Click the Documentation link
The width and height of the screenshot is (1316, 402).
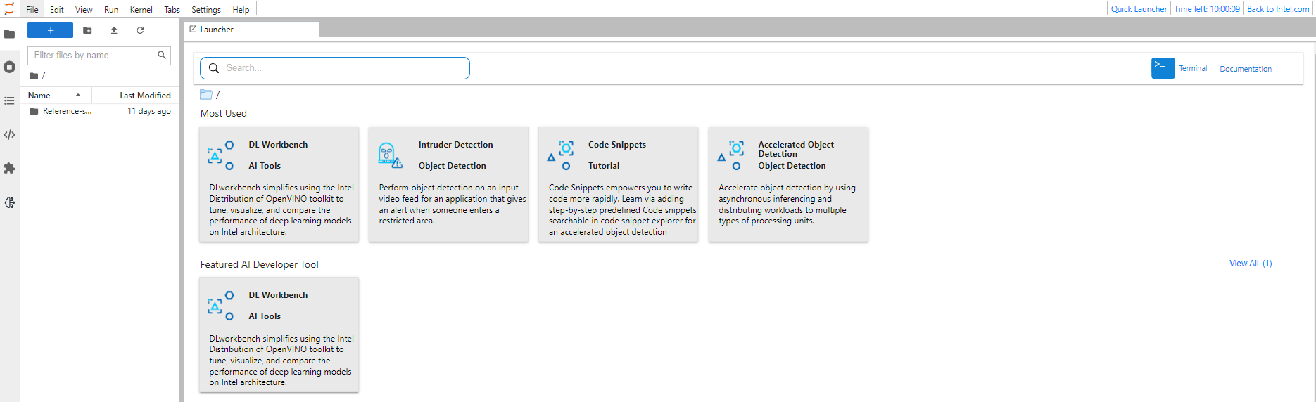coord(1245,69)
